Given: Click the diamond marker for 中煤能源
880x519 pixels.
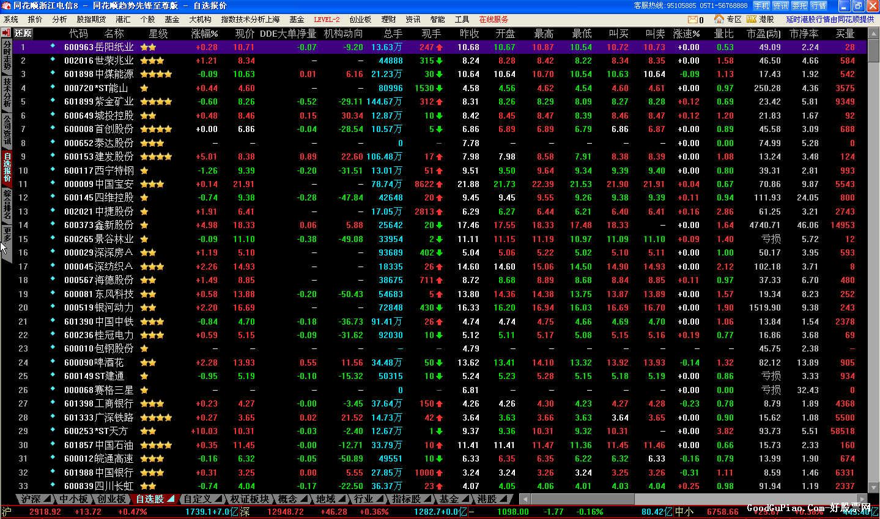Looking at the screenshot, I should pyautogui.click(x=53, y=74).
